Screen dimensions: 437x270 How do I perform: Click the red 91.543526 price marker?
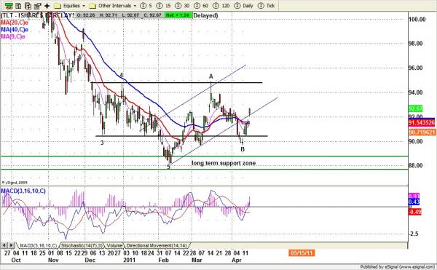422,122
